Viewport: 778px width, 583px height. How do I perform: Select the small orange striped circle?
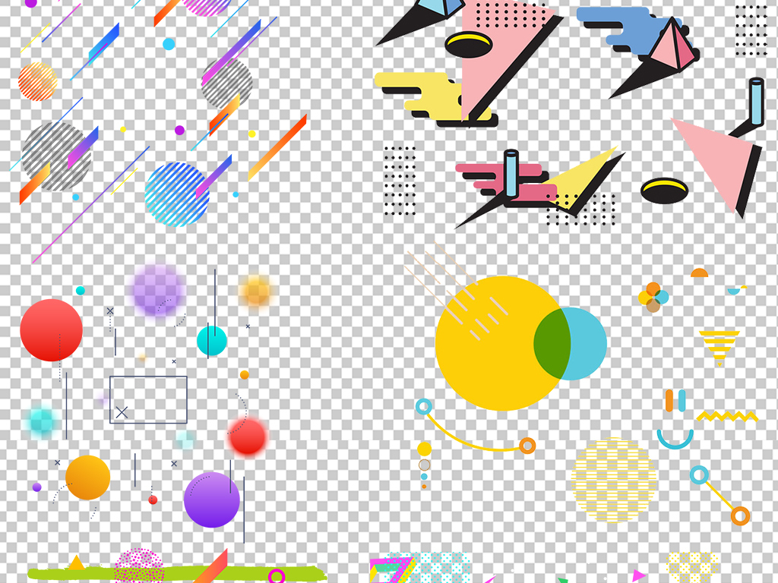(37, 81)
